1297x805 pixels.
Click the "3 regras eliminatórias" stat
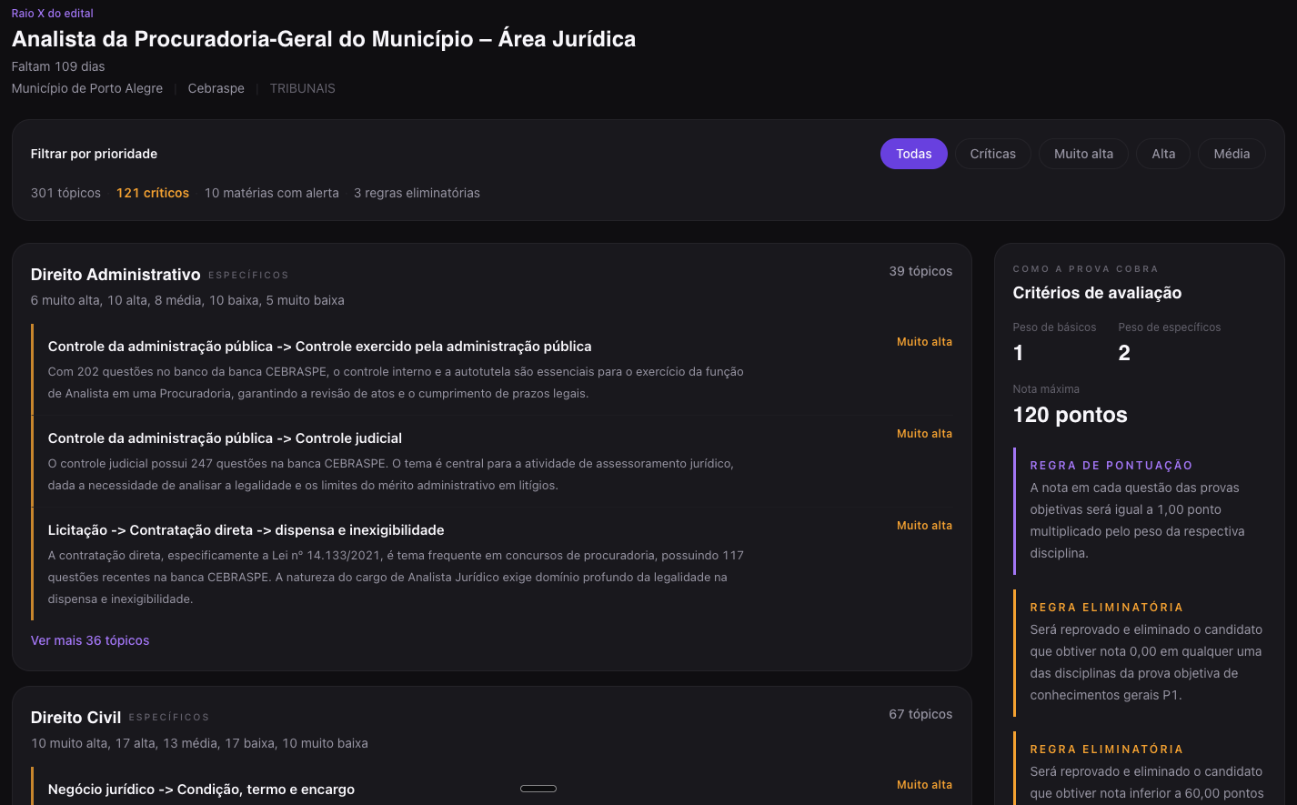point(417,193)
